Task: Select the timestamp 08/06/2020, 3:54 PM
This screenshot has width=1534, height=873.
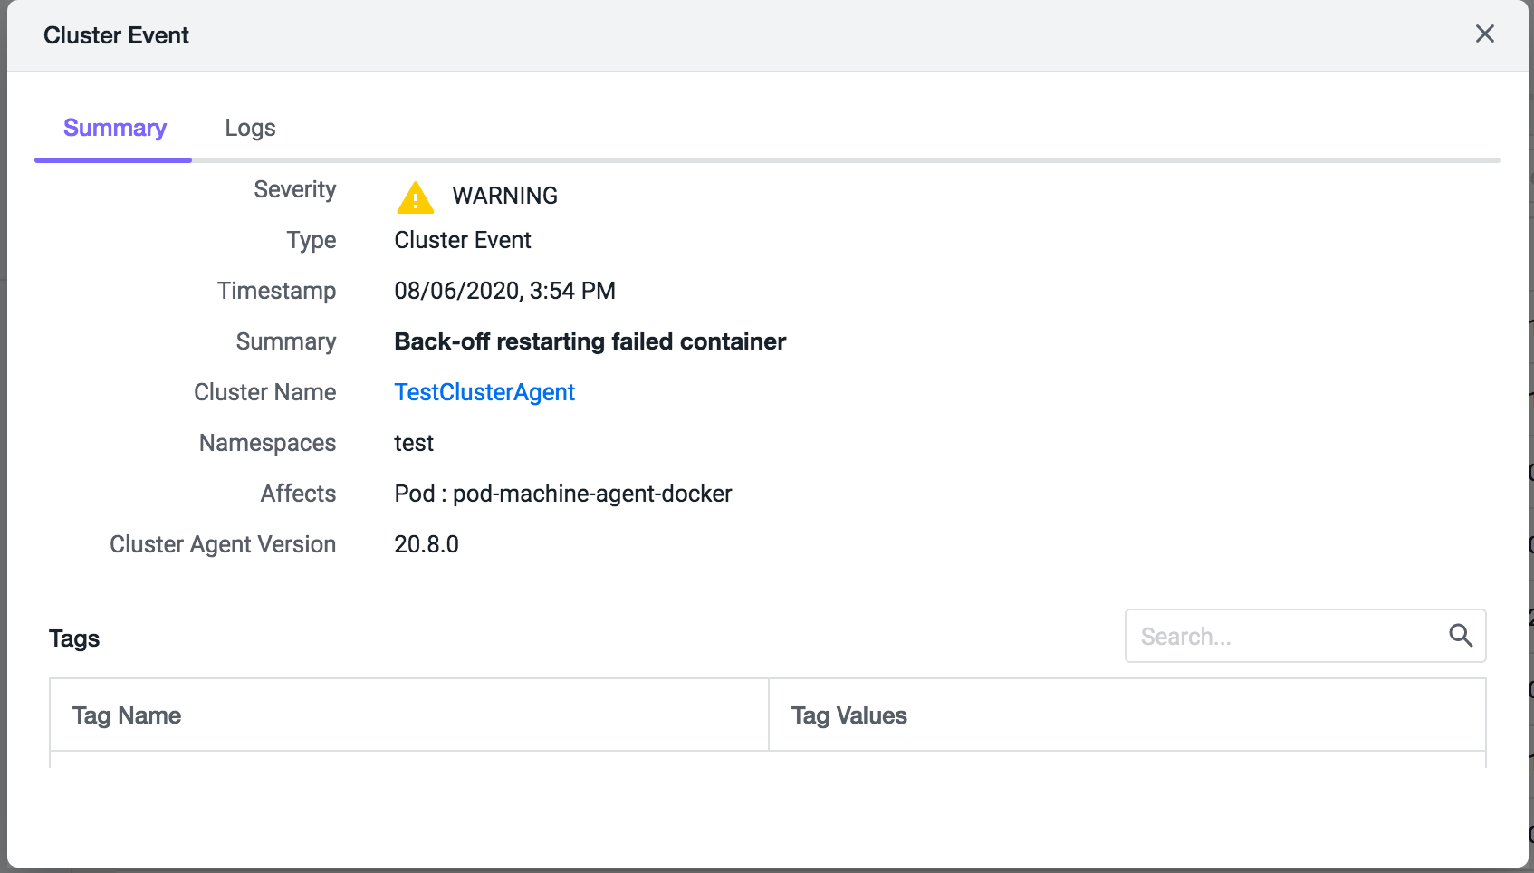Action: pos(505,291)
